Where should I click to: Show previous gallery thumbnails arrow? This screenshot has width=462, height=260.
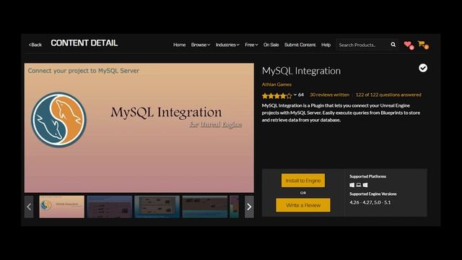tap(29, 207)
